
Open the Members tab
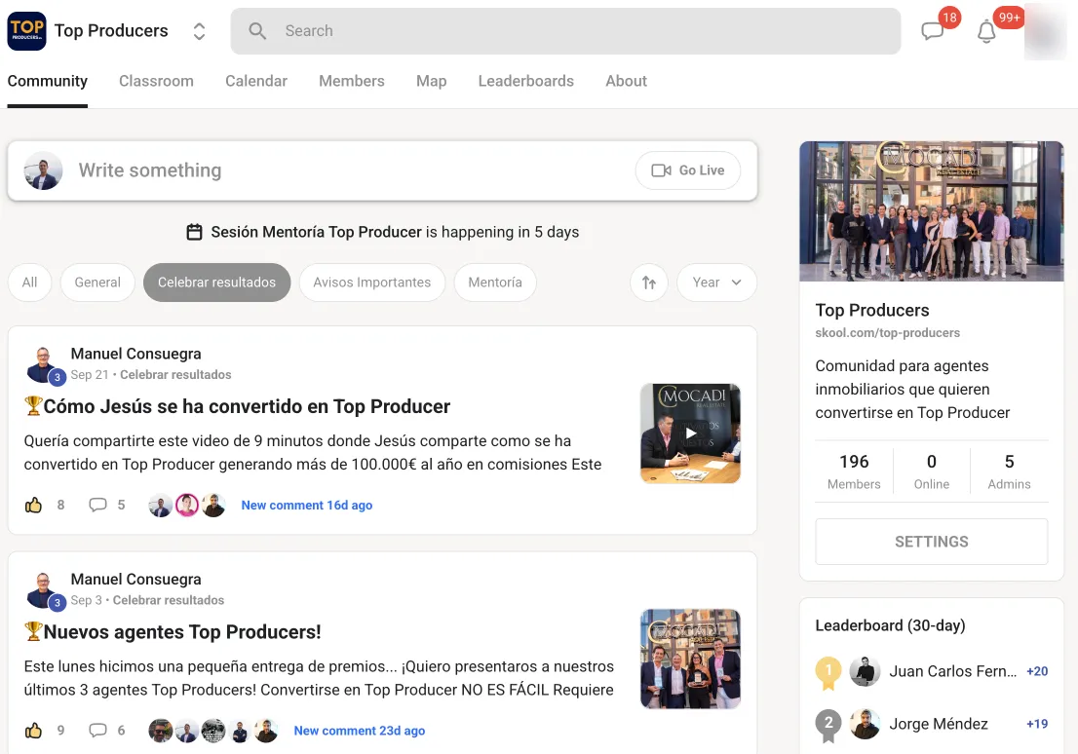351,81
